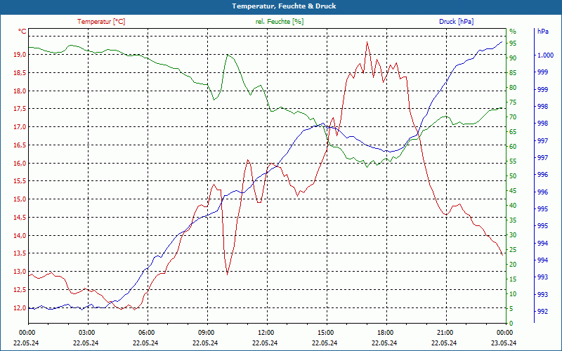The width and height of the screenshot is (562, 351).
Task: Click the green '10' humidity axis tick
Action: point(513,294)
